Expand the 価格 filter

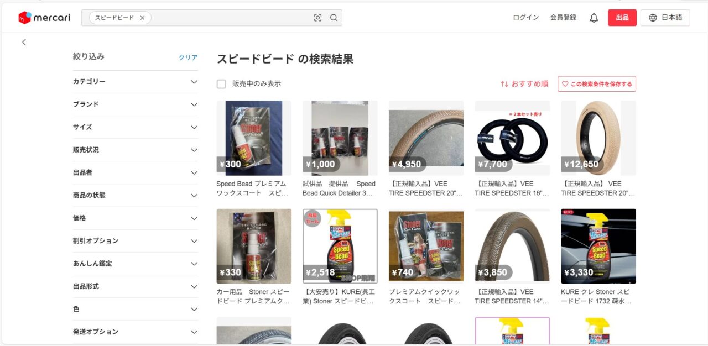(136, 218)
